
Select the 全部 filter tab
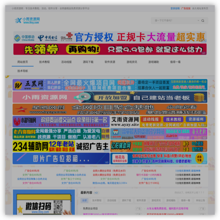click(85, 200)
